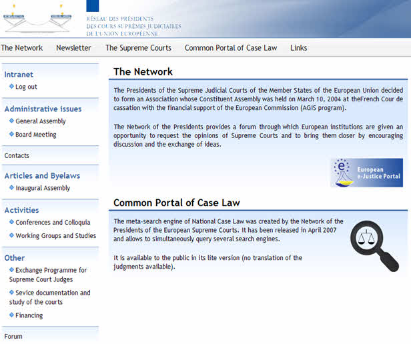The height and width of the screenshot is (344, 411).
Task: Go to The Supreme Courts menu
Action: pyautogui.click(x=138, y=48)
